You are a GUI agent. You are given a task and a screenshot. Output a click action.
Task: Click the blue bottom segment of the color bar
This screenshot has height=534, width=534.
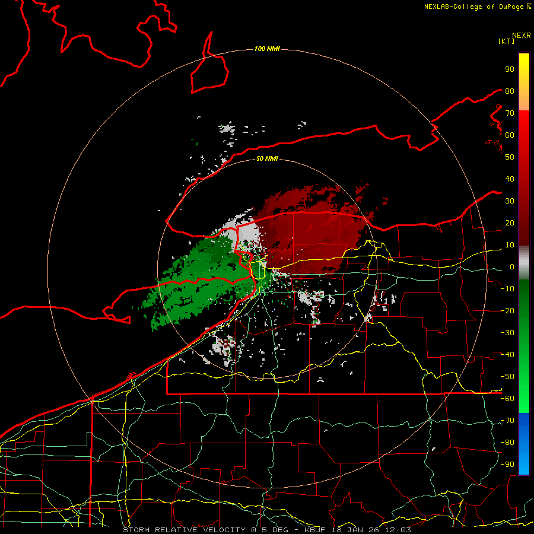[524, 444]
